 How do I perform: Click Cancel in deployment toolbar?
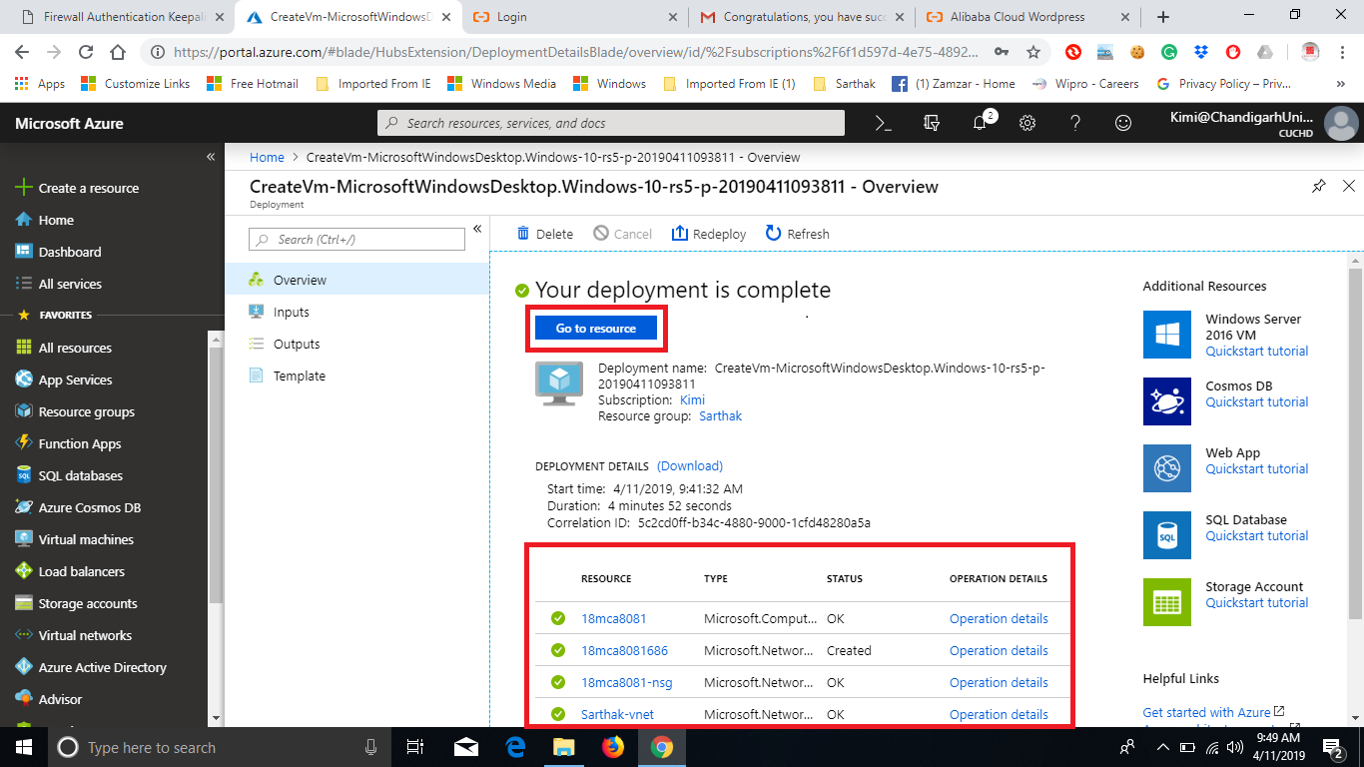coord(622,234)
